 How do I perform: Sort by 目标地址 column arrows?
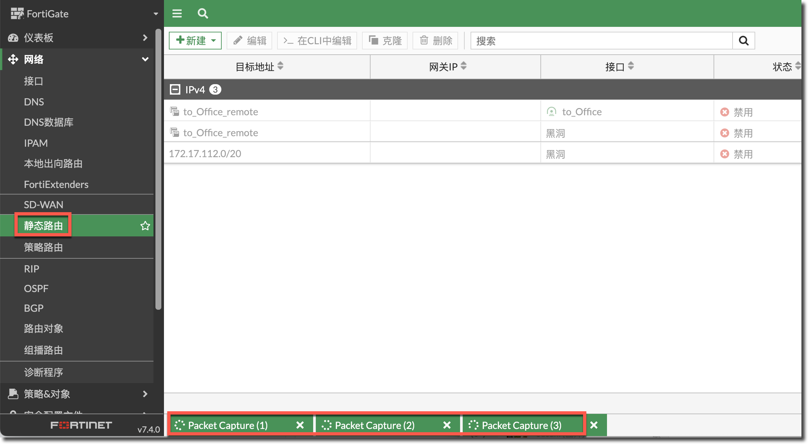tap(280, 66)
